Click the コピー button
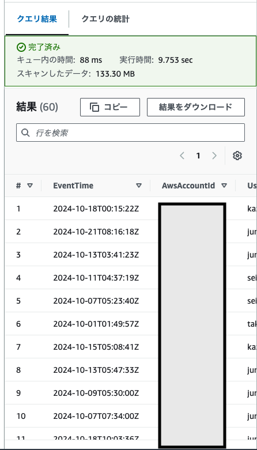Viewport: 257px width, 450px height. pyautogui.click(x=110, y=107)
